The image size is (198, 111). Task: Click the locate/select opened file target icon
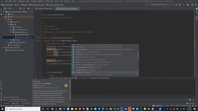(20, 9)
